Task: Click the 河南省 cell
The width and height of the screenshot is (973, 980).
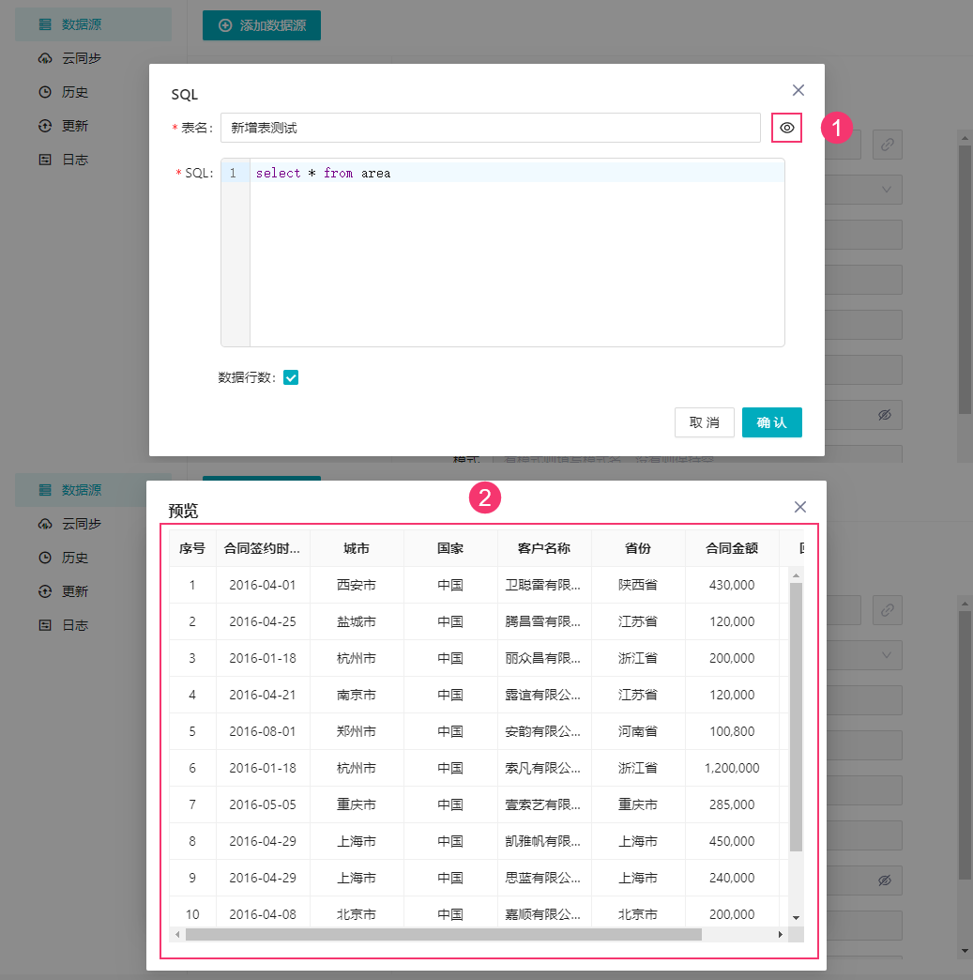Action: click(637, 731)
